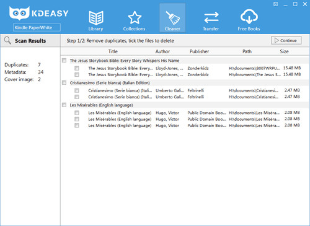Click path 'H:\documents\B007WRPU...'
This screenshot has height=226, width=310.
[254, 68]
